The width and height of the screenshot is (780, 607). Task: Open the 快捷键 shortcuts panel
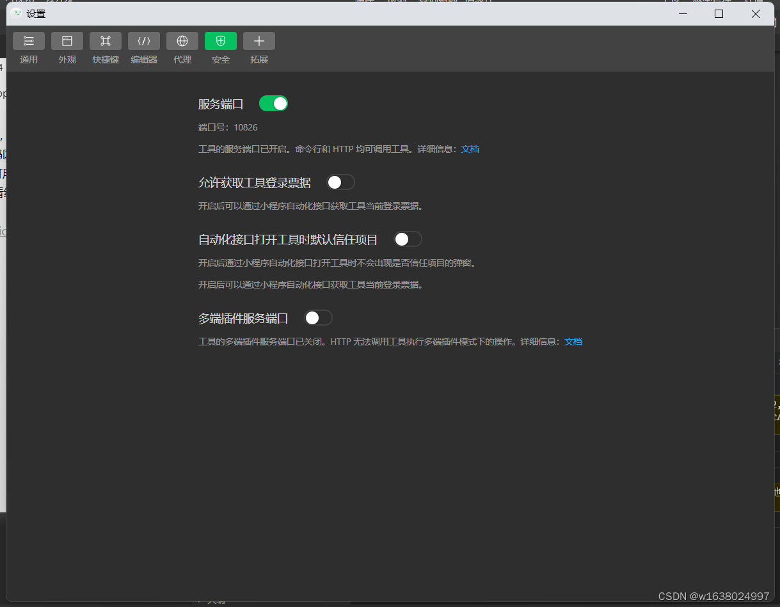coord(106,40)
